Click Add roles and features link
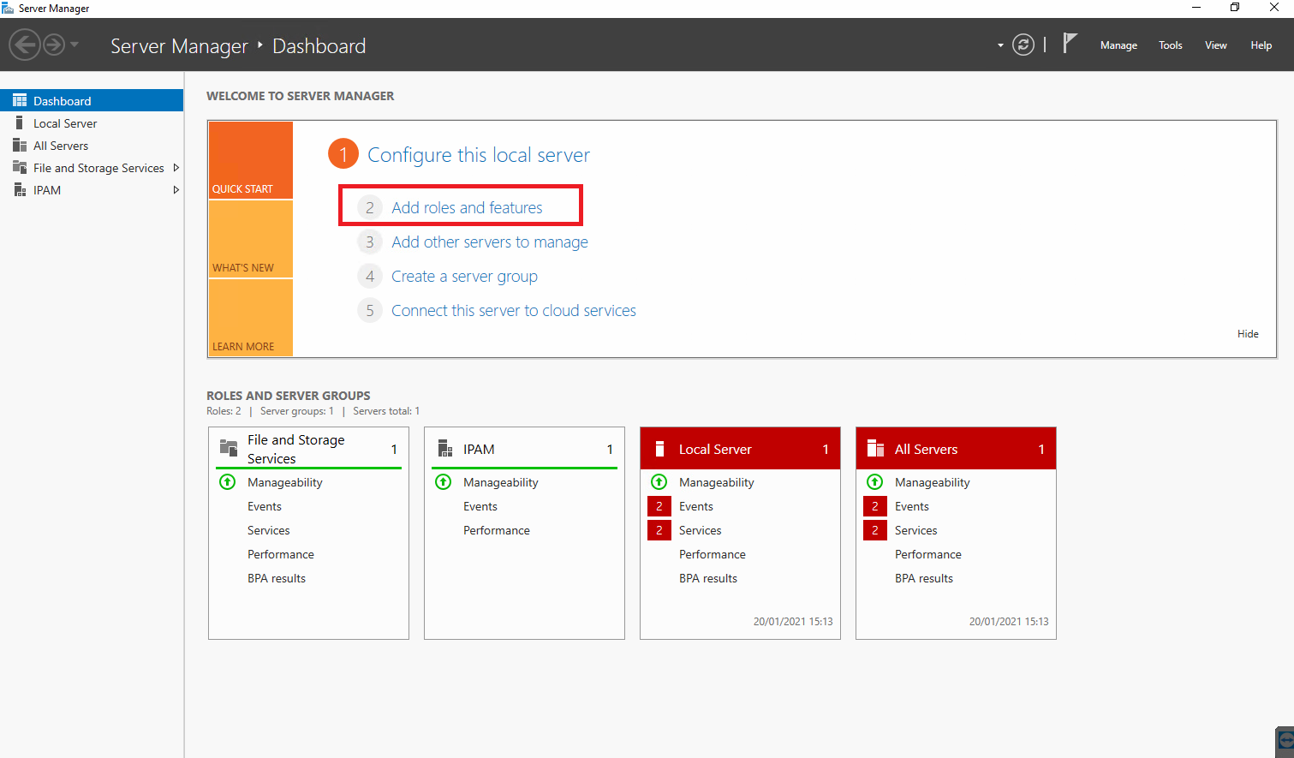This screenshot has height=758, width=1294. coord(467,207)
